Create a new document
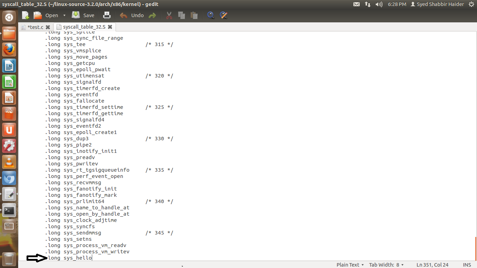The width and height of the screenshot is (477, 268). click(x=25, y=15)
